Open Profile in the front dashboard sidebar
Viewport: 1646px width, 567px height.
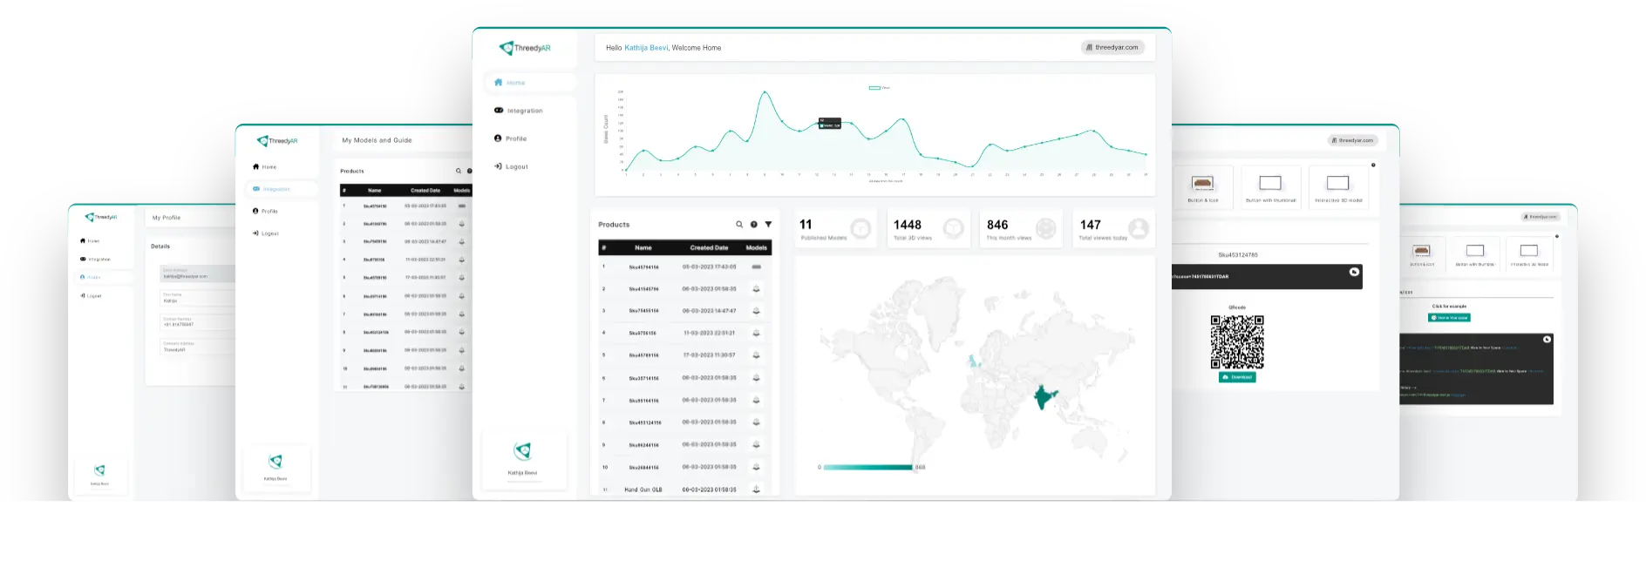tap(511, 138)
